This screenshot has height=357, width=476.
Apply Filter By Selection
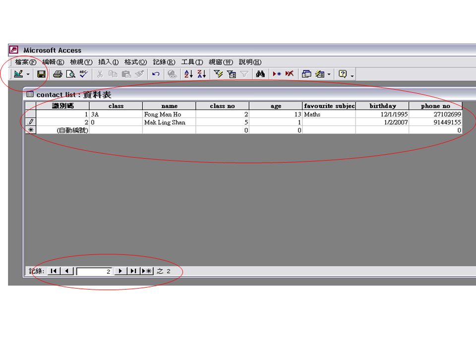click(218, 74)
